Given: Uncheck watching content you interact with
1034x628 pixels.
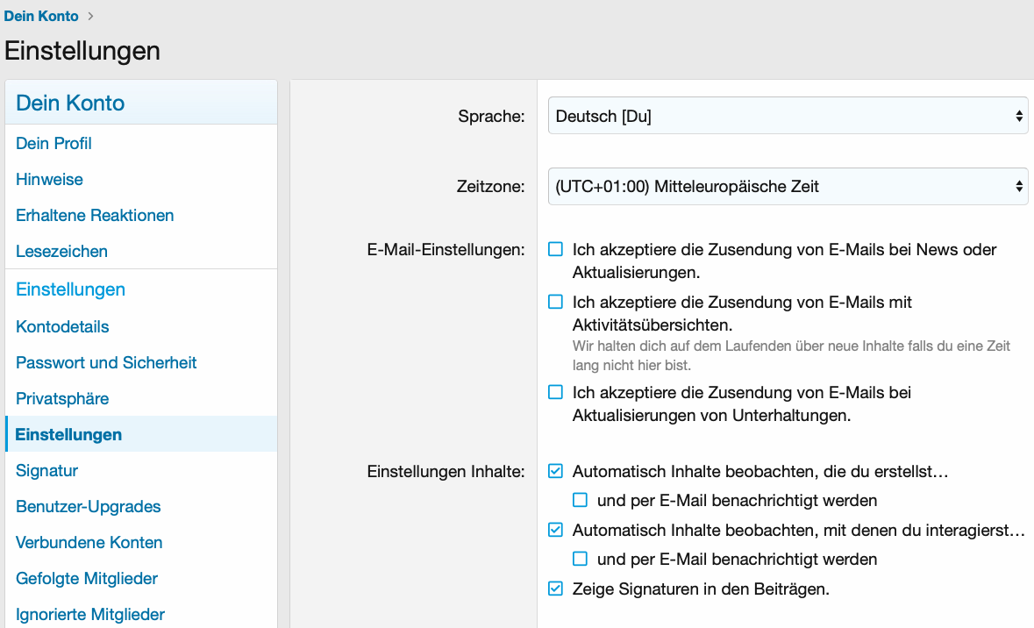Looking at the screenshot, I should (555, 530).
